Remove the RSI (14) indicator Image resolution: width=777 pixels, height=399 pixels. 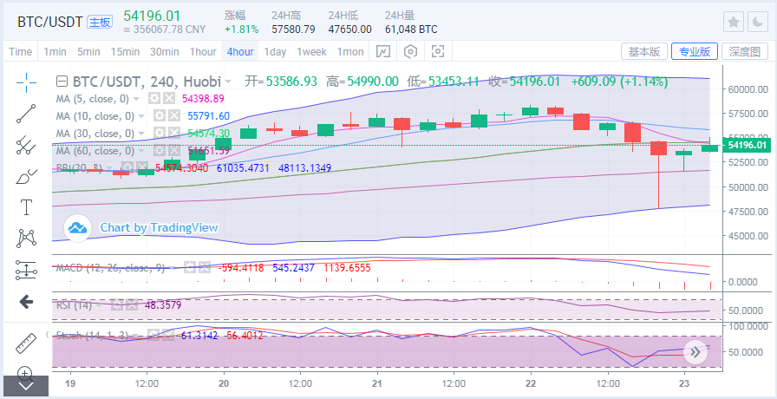tap(132, 304)
